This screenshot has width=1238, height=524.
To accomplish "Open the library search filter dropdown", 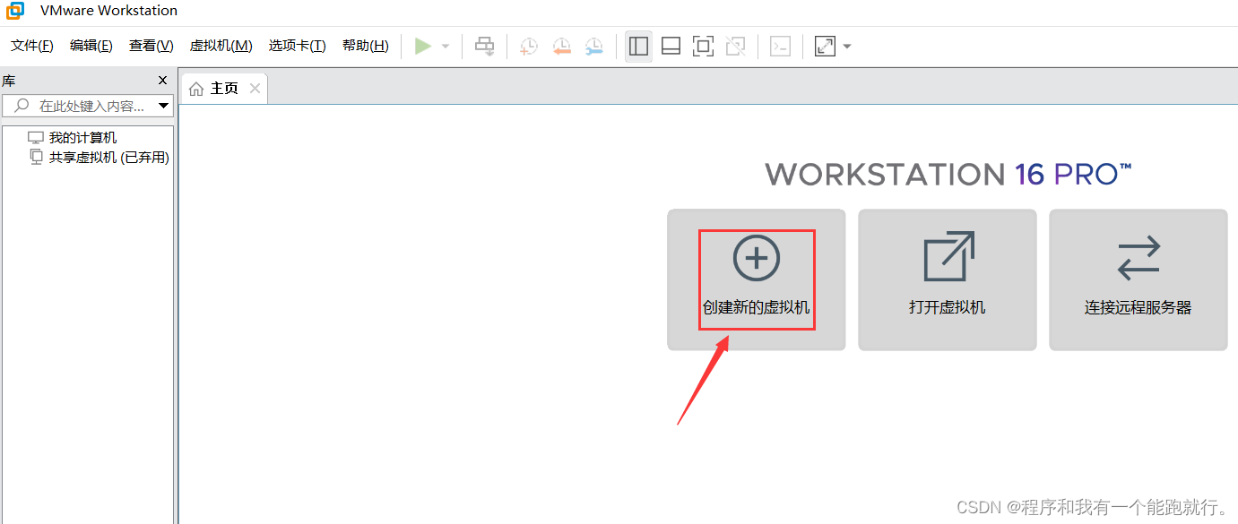I will [x=163, y=106].
